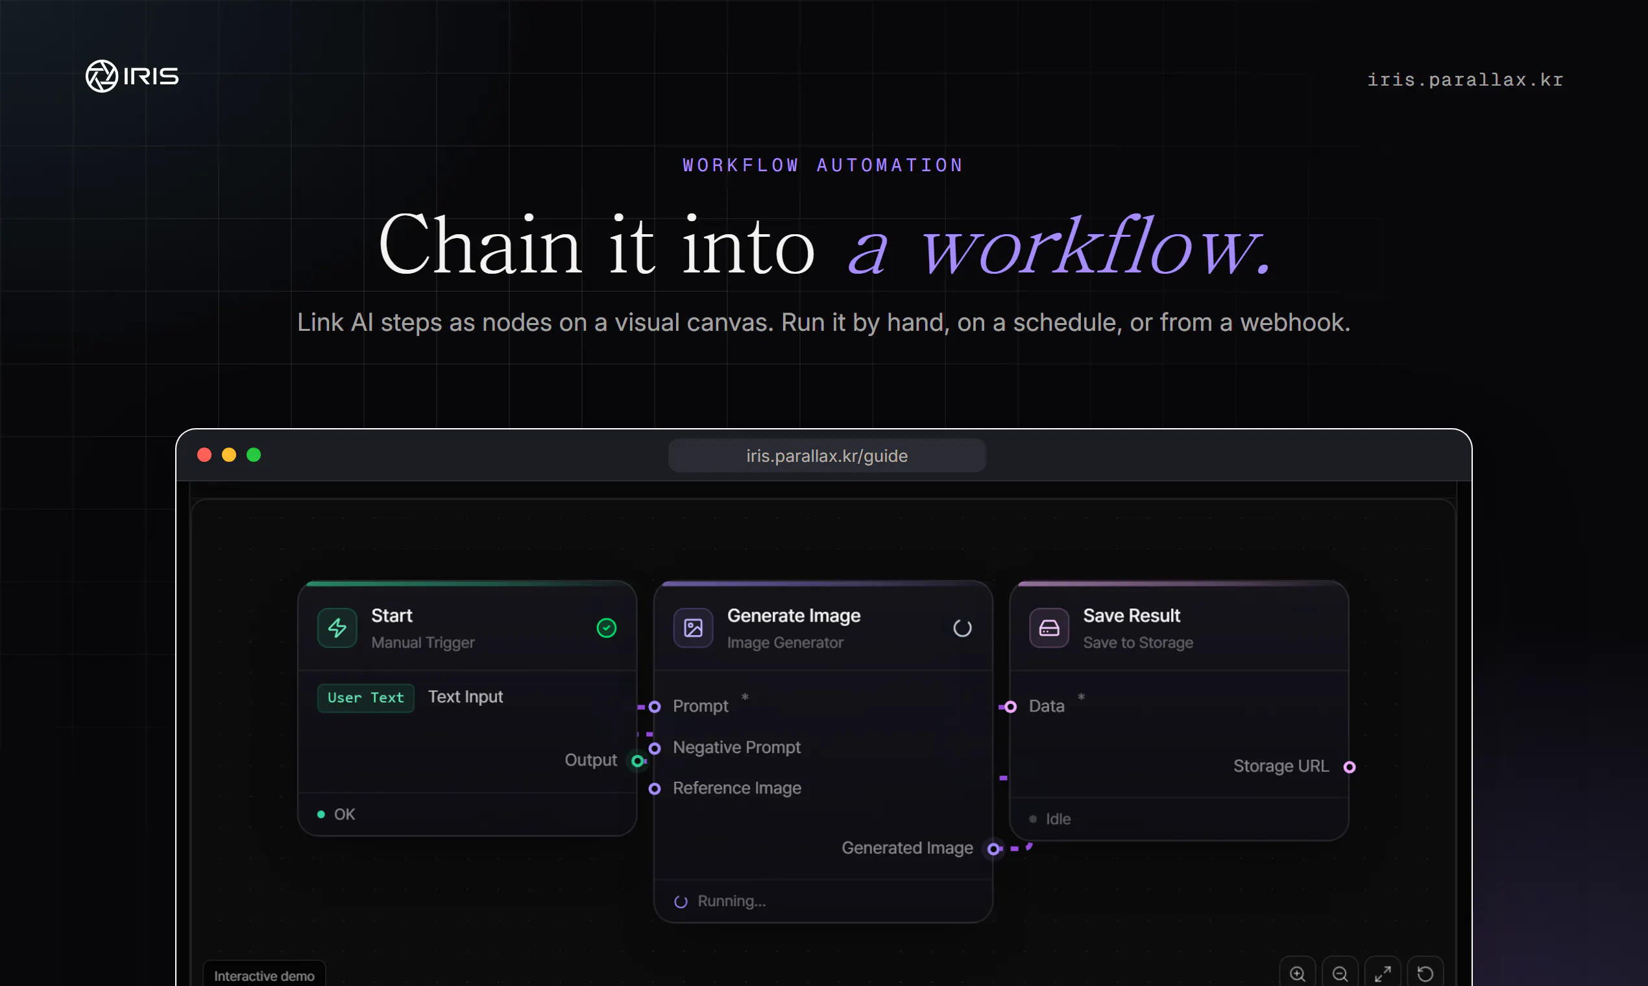The height and width of the screenshot is (986, 1648).
Task: Select the Reference Image input port
Action: click(x=655, y=789)
